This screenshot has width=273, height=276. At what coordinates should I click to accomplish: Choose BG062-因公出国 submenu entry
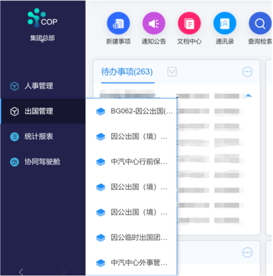pyautogui.click(x=131, y=111)
